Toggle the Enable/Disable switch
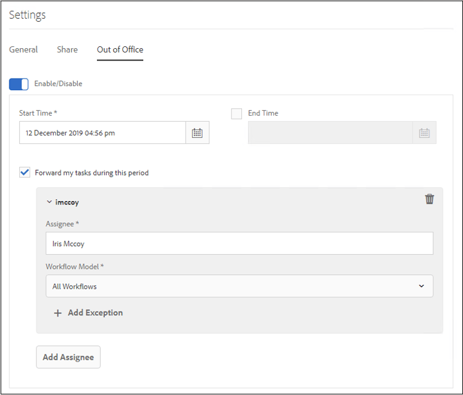This screenshot has width=463, height=395. [x=19, y=84]
